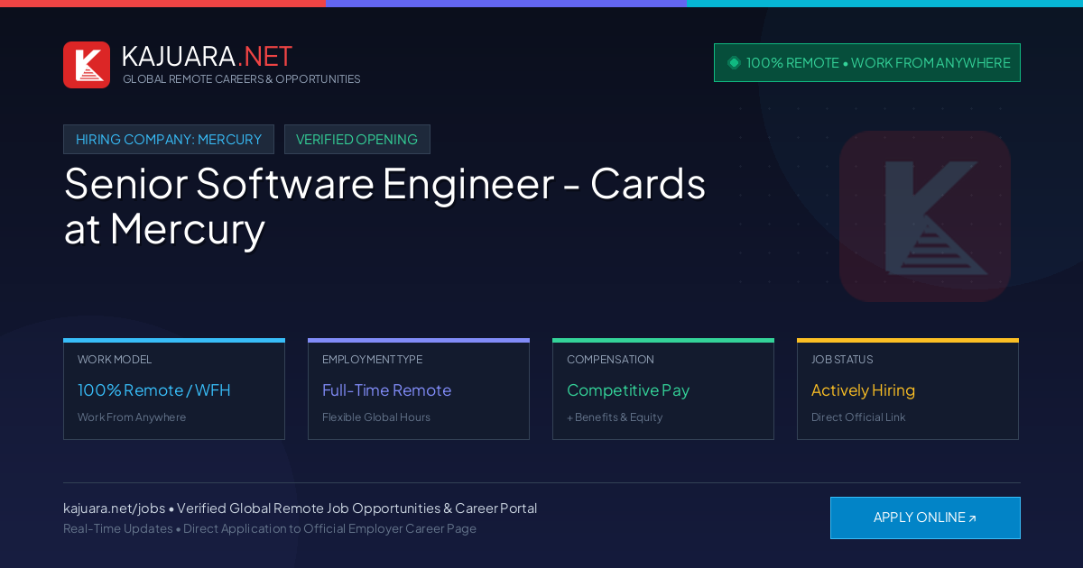Click the 'Direct Official Link' caption

(858, 417)
